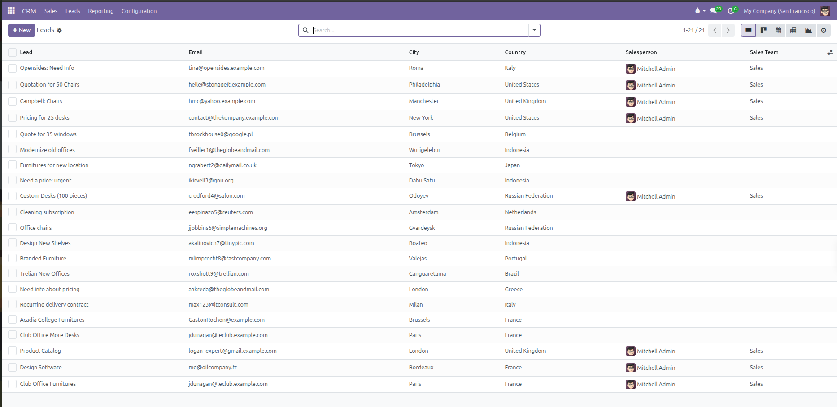Image resolution: width=837 pixels, height=407 pixels.
Task: Switch to list view
Action: coord(748,30)
